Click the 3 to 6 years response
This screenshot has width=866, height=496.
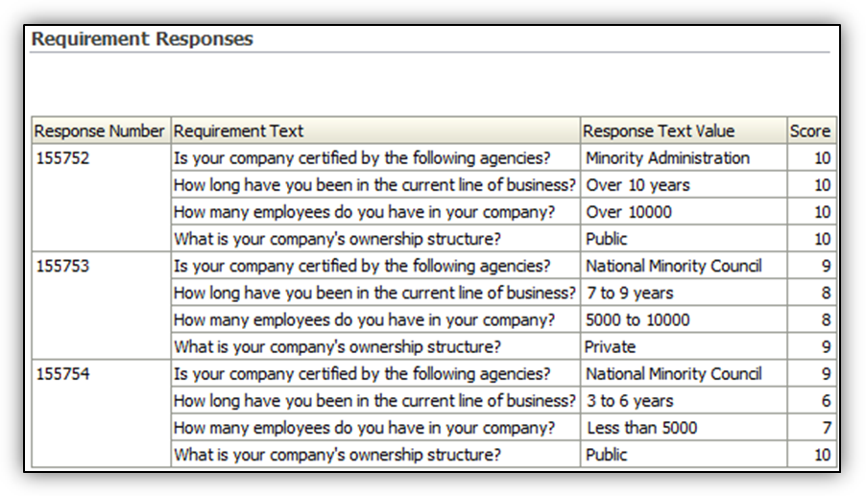click(630, 401)
